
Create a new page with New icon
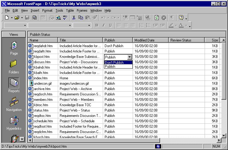click(7, 18)
